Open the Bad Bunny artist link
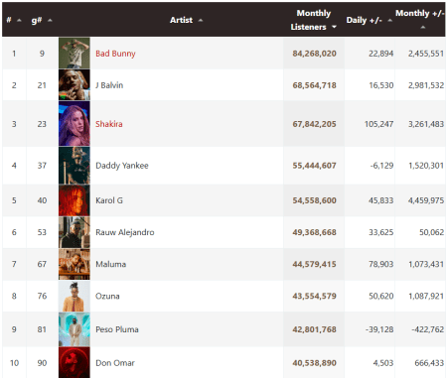The width and height of the screenshot is (447, 378). point(115,54)
